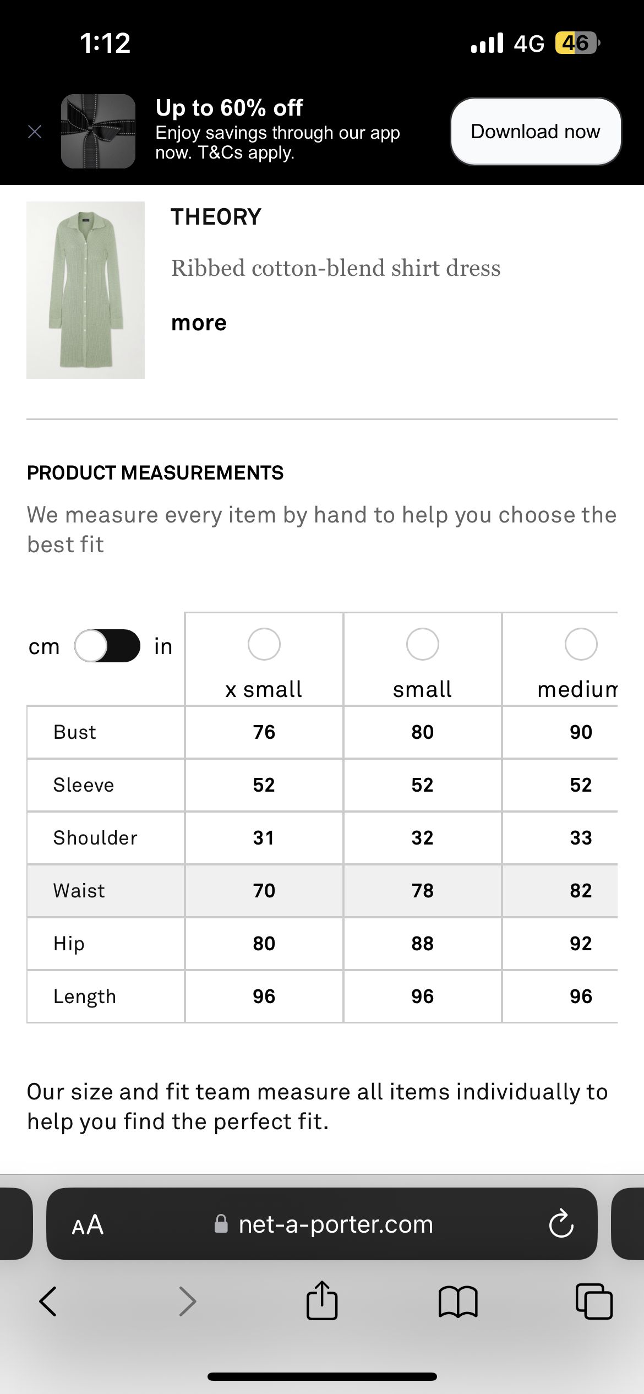Viewport: 644px width, 1394px height.
Task: Reload the page with refresh icon
Action: pos(561,1224)
